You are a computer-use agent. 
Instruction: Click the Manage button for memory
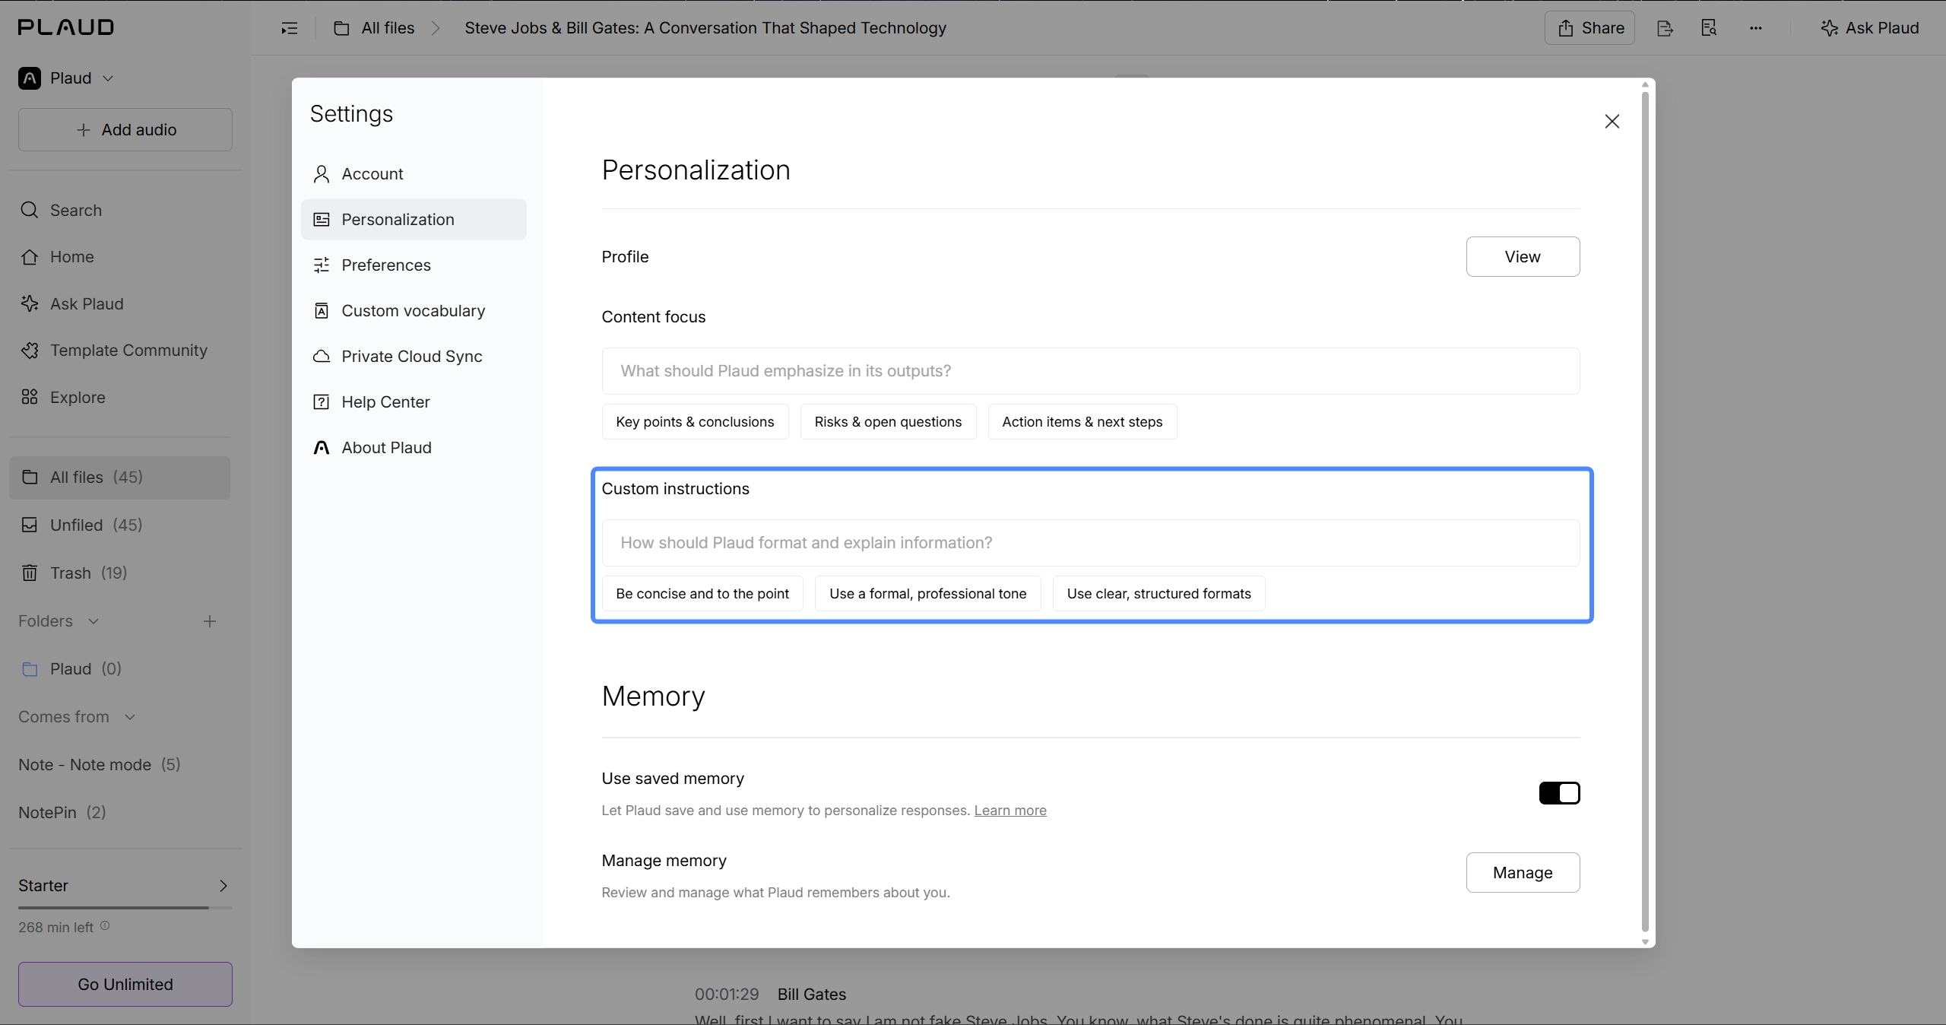pos(1523,873)
